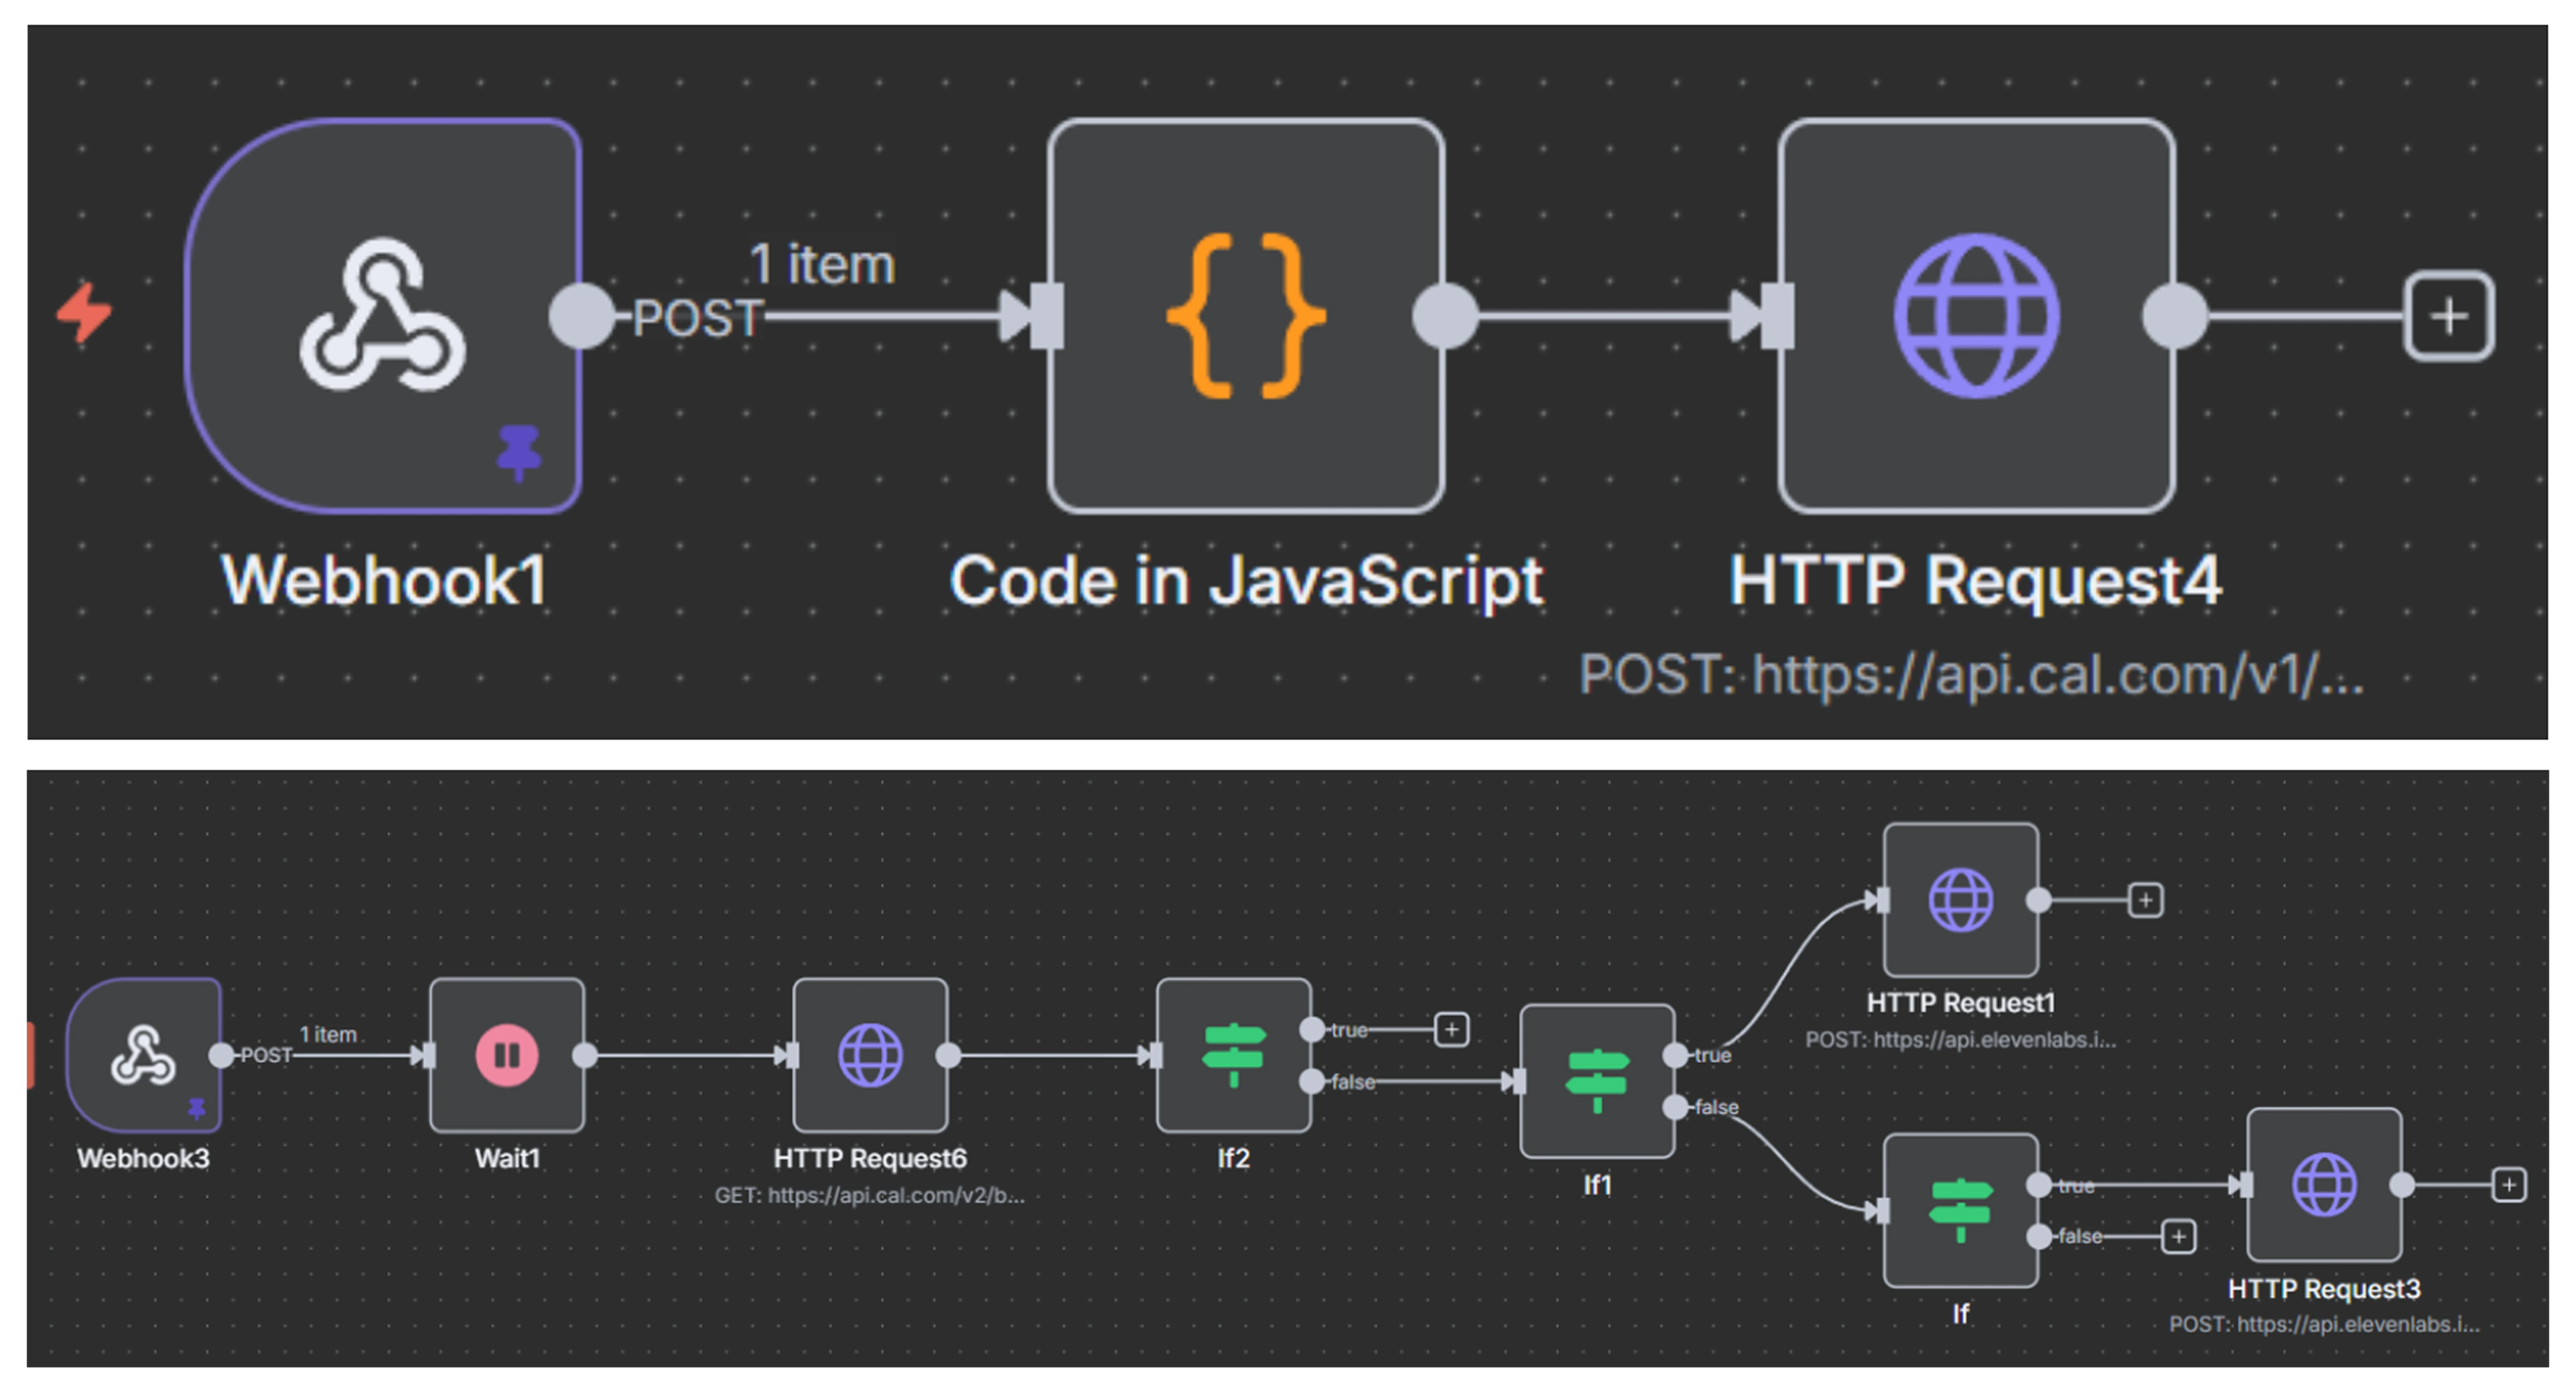Click the If1 false output connector
The height and width of the screenshot is (1392, 2576).
pos(1675,1107)
